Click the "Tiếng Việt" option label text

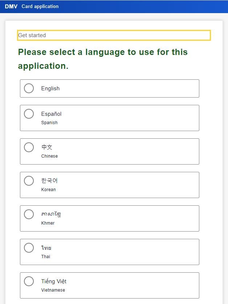point(54,281)
